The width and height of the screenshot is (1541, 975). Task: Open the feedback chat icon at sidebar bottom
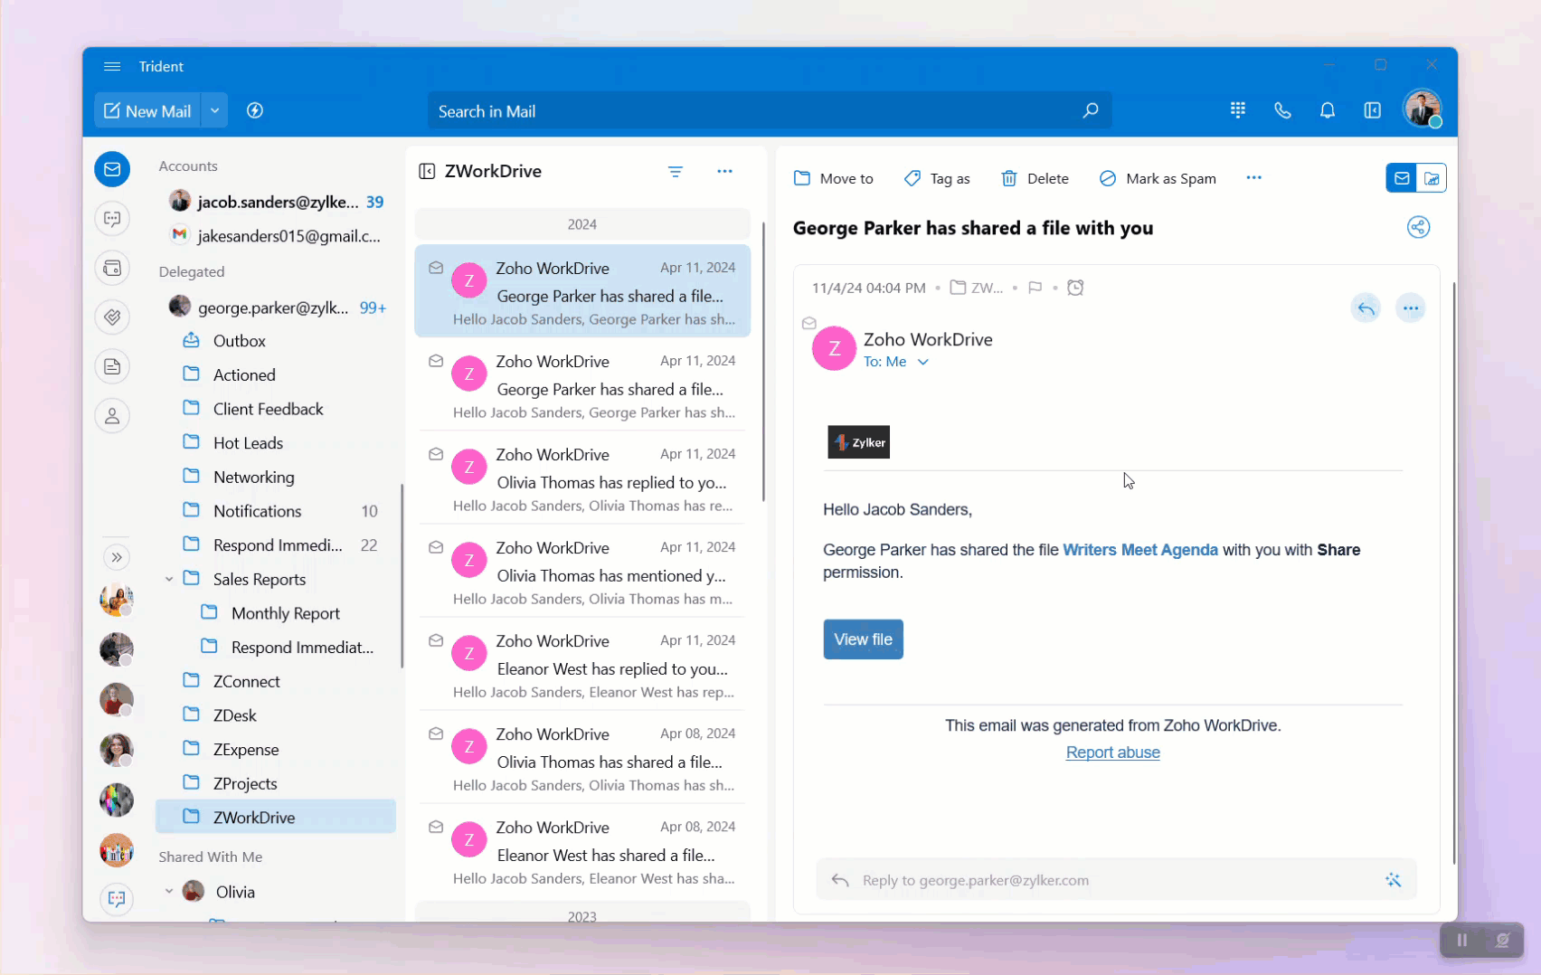pyautogui.click(x=117, y=898)
